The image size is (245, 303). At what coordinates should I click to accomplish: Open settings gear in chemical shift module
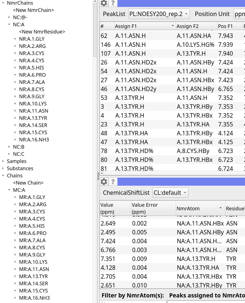click(x=104, y=182)
